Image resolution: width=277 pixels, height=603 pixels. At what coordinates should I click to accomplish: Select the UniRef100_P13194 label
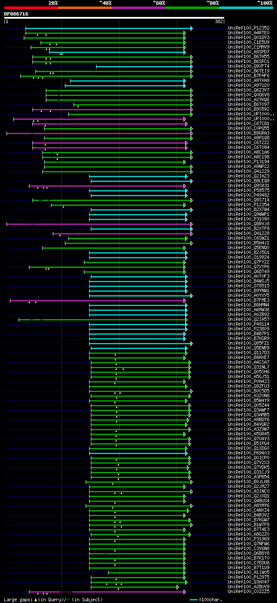(248, 161)
